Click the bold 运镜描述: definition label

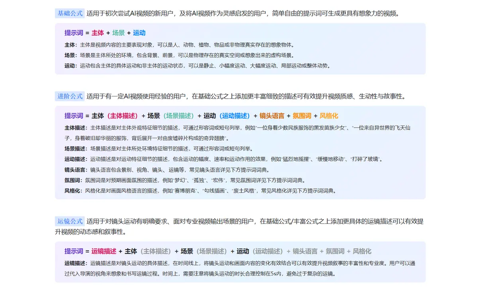coord(76,263)
